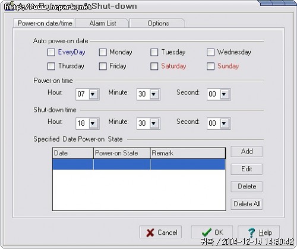The image size is (297, 249).
Task: Enable the Monday checkbox
Action: pos(103,52)
